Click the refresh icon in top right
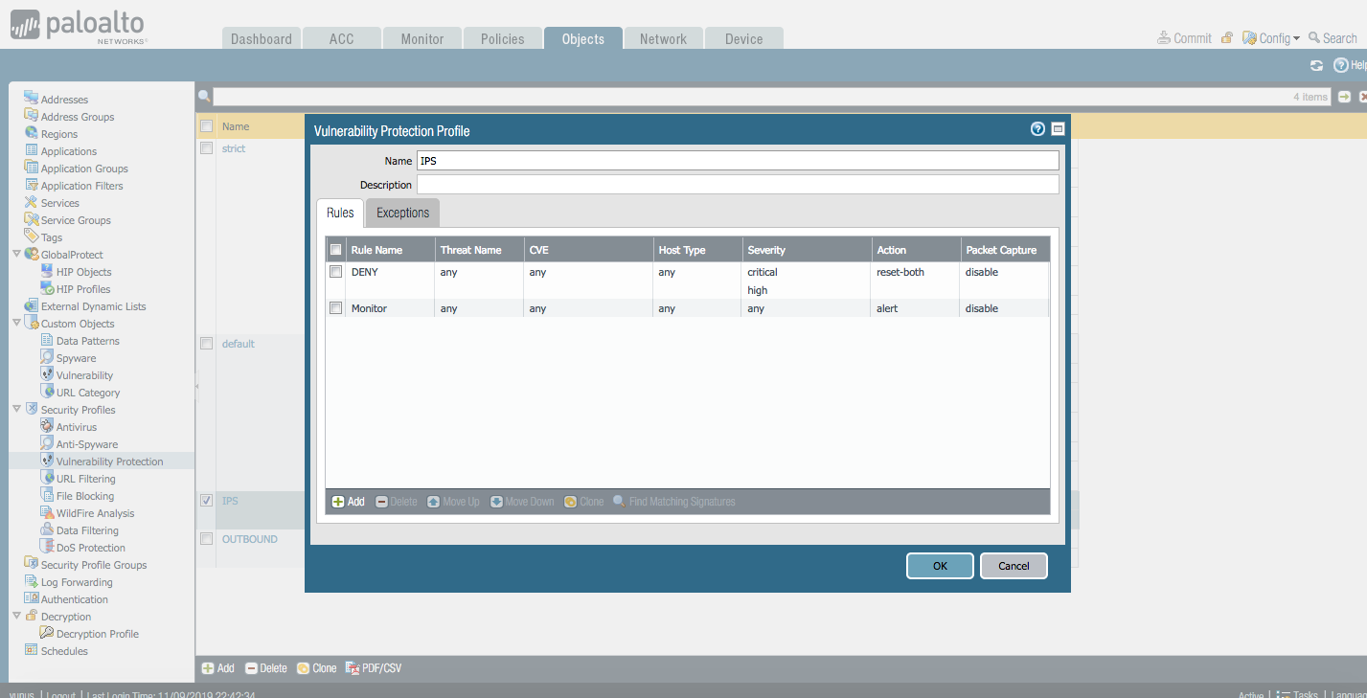Image resolution: width=1367 pixels, height=698 pixels. (1316, 65)
